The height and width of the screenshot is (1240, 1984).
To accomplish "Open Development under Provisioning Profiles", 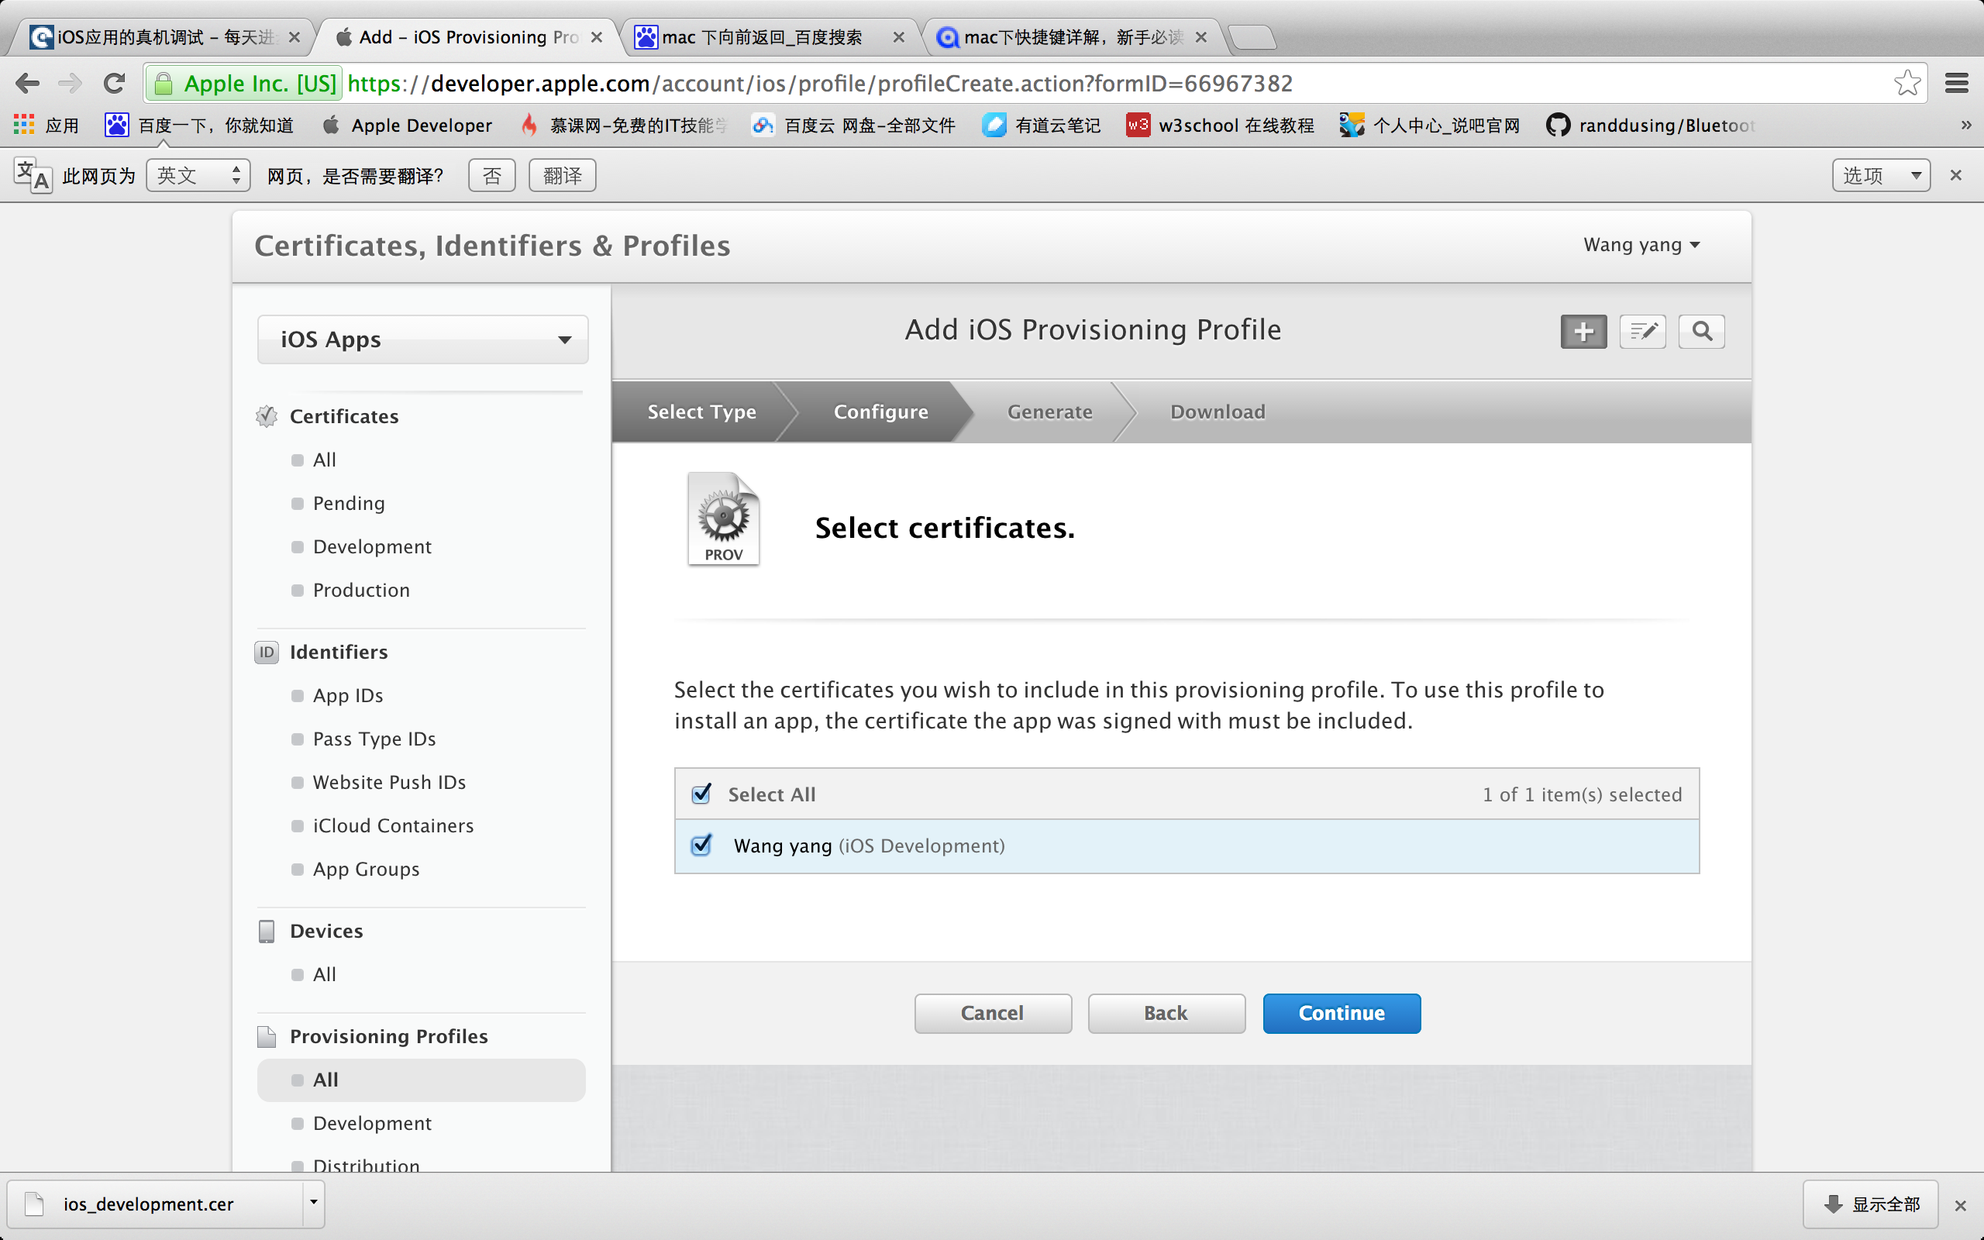I will (372, 1123).
